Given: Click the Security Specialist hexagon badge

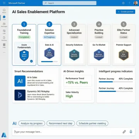Looking at the screenshot, I should point(74,55).
